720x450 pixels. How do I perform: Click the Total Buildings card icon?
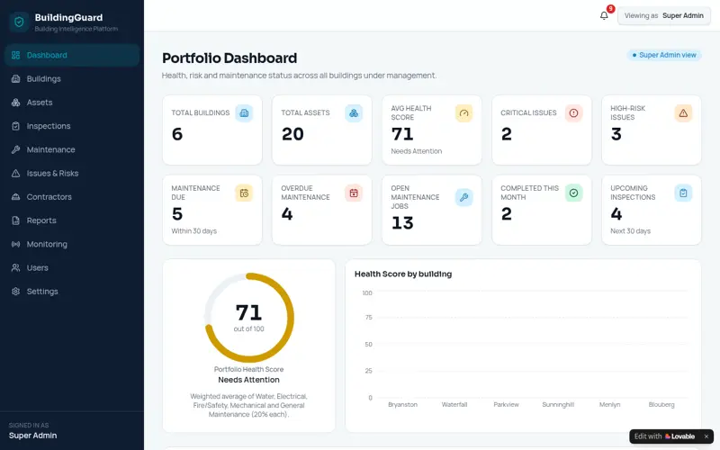pyautogui.click(x=244, y=113)
